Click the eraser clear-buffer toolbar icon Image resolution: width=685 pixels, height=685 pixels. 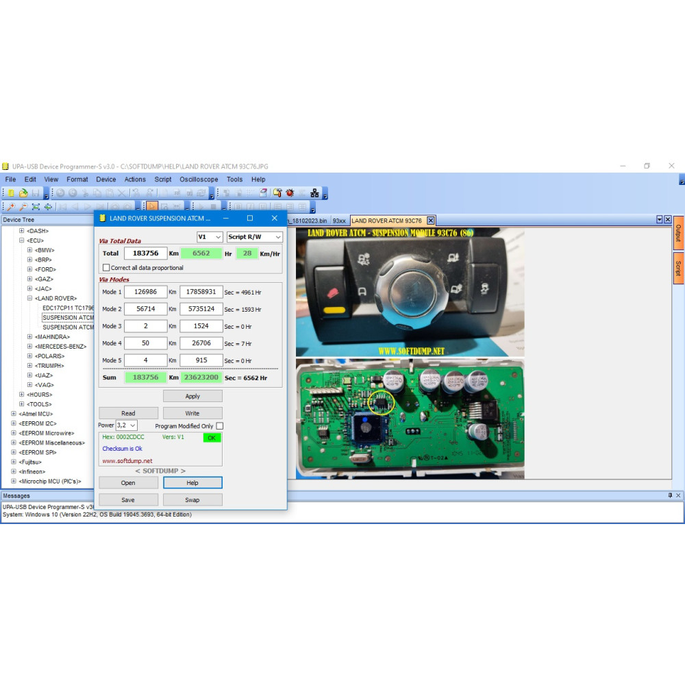click(x=263, y=193)
